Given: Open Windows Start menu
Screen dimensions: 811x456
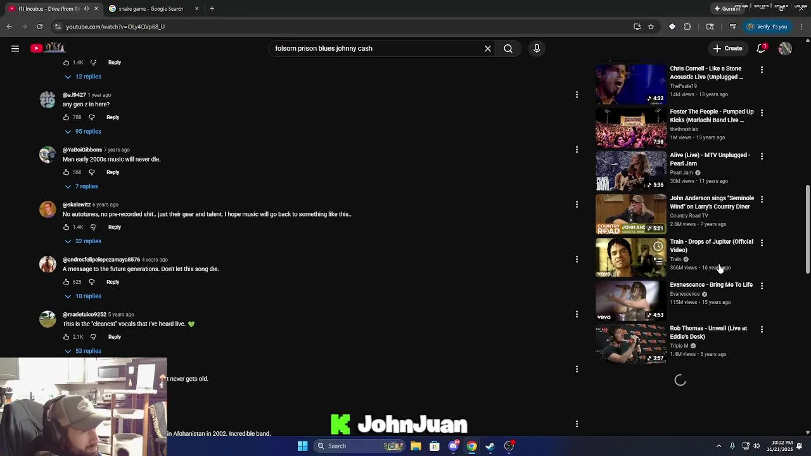Looking at the screenshot, I should click(x=303, y=446).
